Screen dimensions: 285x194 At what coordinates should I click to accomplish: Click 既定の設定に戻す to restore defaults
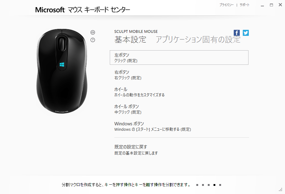tap(131, 147)
